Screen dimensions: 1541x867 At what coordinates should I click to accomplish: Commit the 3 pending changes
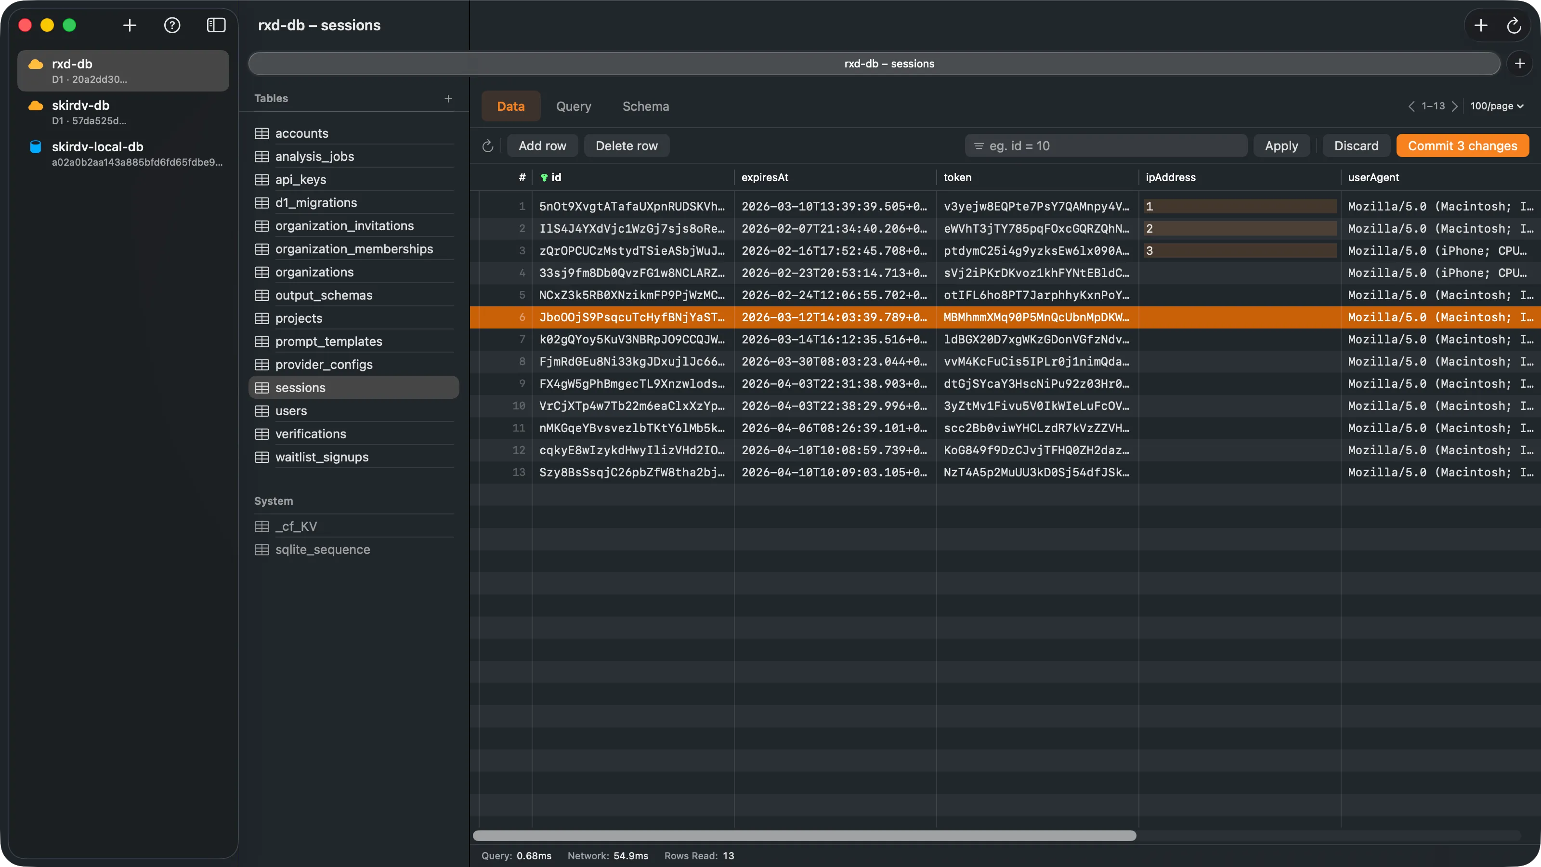(x=1463, y=145)
